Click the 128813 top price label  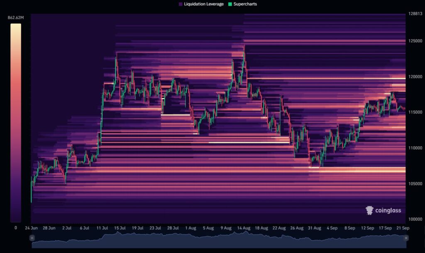(x=416, y=14)
